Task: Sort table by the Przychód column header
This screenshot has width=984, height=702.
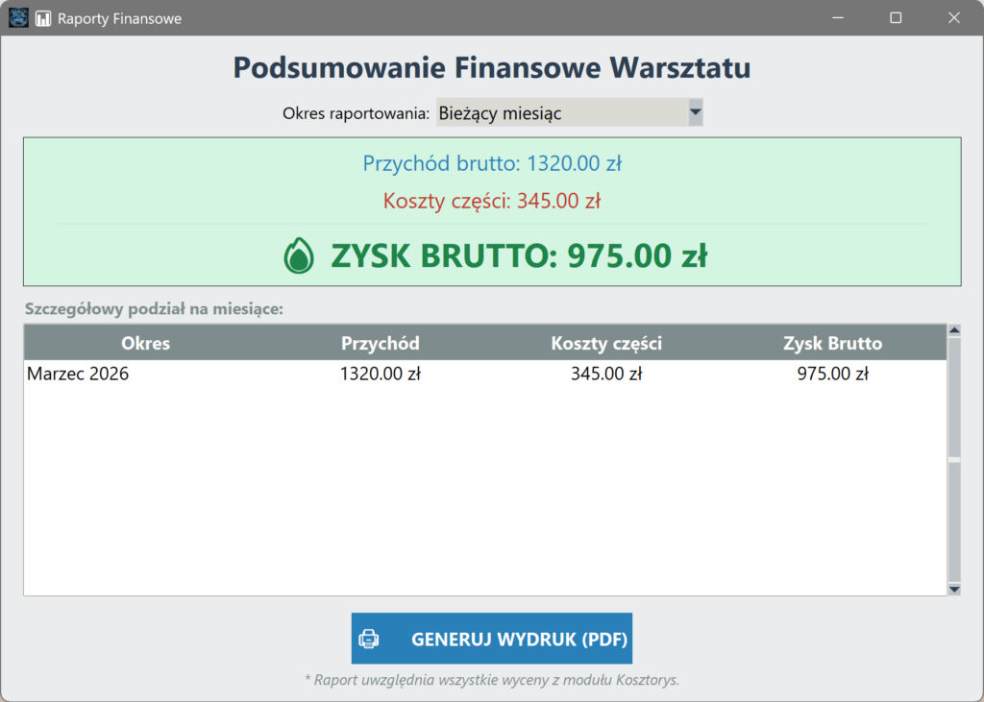Action: click(381, 343)
